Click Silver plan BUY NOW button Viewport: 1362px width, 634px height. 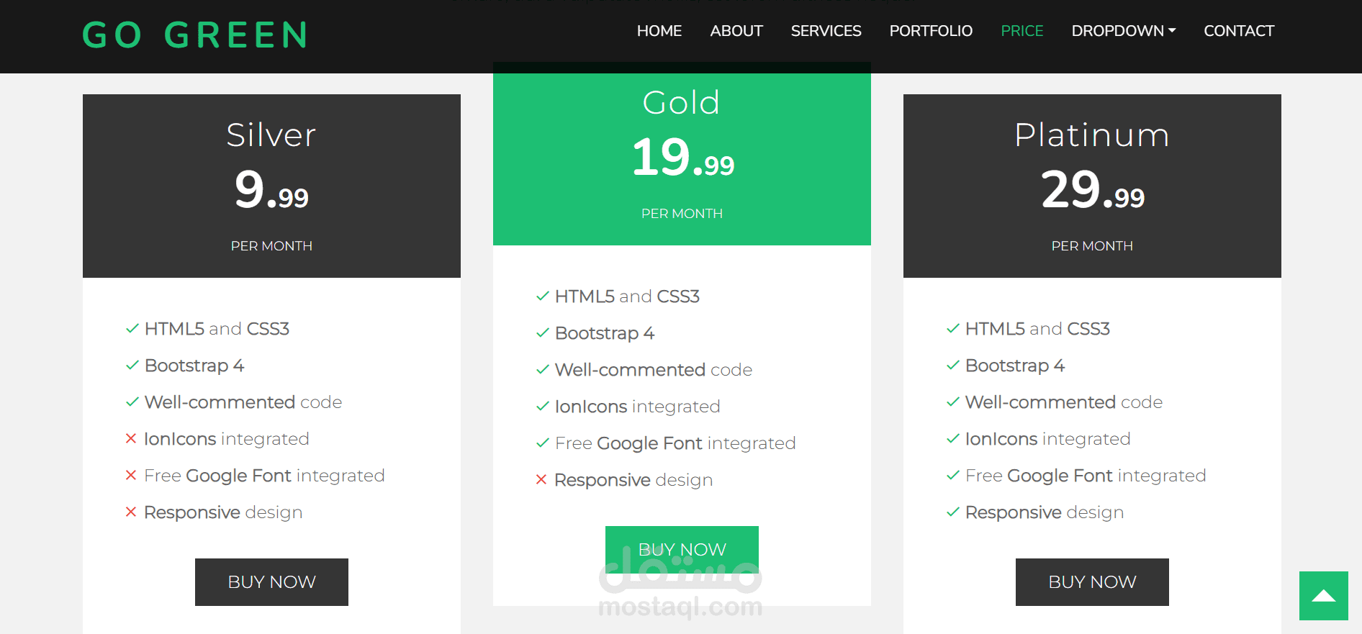click(x=271, y=582)
